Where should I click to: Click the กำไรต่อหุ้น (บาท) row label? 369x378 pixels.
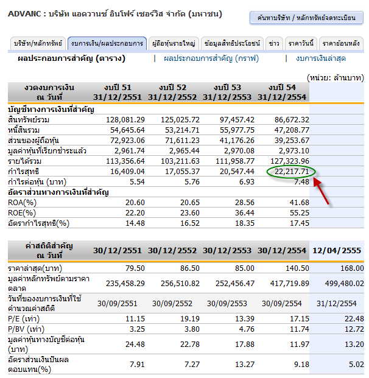37,182
